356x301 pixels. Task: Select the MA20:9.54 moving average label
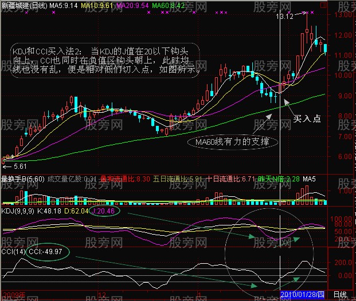click(x=132, y=6)
